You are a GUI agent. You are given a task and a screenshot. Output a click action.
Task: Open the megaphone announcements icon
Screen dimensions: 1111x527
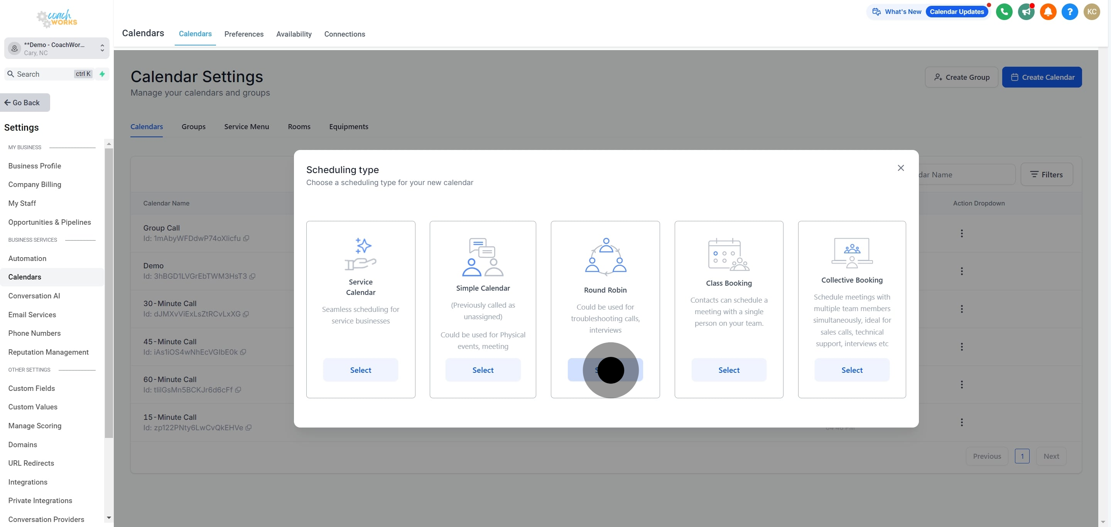click(1026, 12)
